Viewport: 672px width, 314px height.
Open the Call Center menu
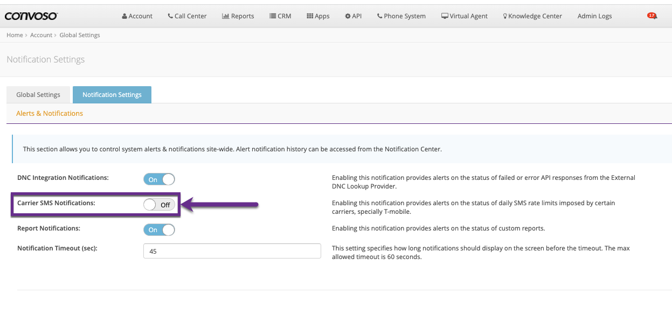[x=187, y=16]
